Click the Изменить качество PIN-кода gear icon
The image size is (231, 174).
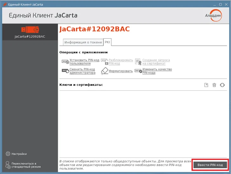coord(138,71)
